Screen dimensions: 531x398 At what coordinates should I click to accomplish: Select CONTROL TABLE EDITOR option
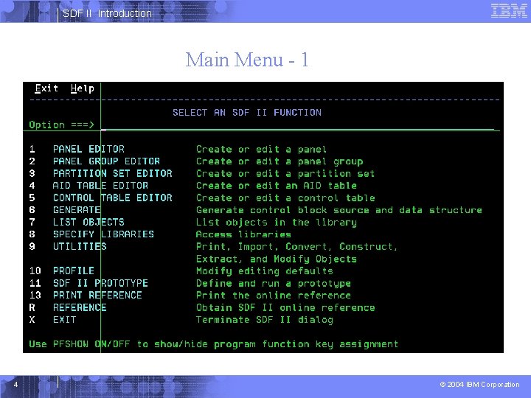pos(112,198)
